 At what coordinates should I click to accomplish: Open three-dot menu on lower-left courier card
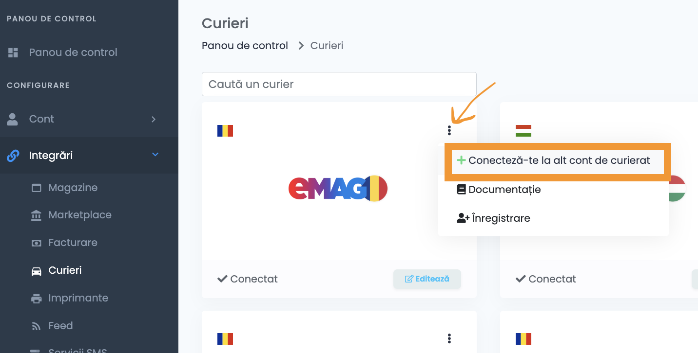pos(449,338)
